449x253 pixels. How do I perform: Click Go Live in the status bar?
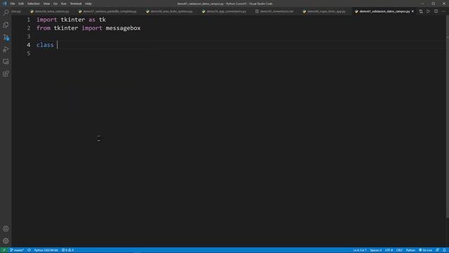[x=425, y=250]
